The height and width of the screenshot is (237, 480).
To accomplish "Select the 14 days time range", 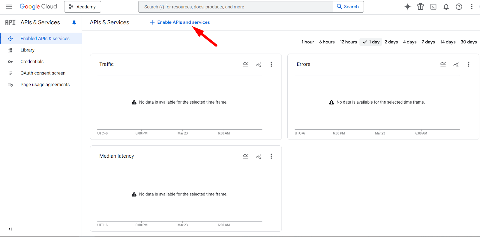I will point(448,42).
